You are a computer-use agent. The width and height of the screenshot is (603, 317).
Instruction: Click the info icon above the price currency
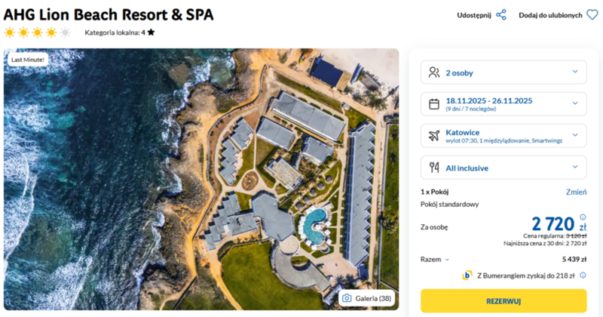coord(583,217)
